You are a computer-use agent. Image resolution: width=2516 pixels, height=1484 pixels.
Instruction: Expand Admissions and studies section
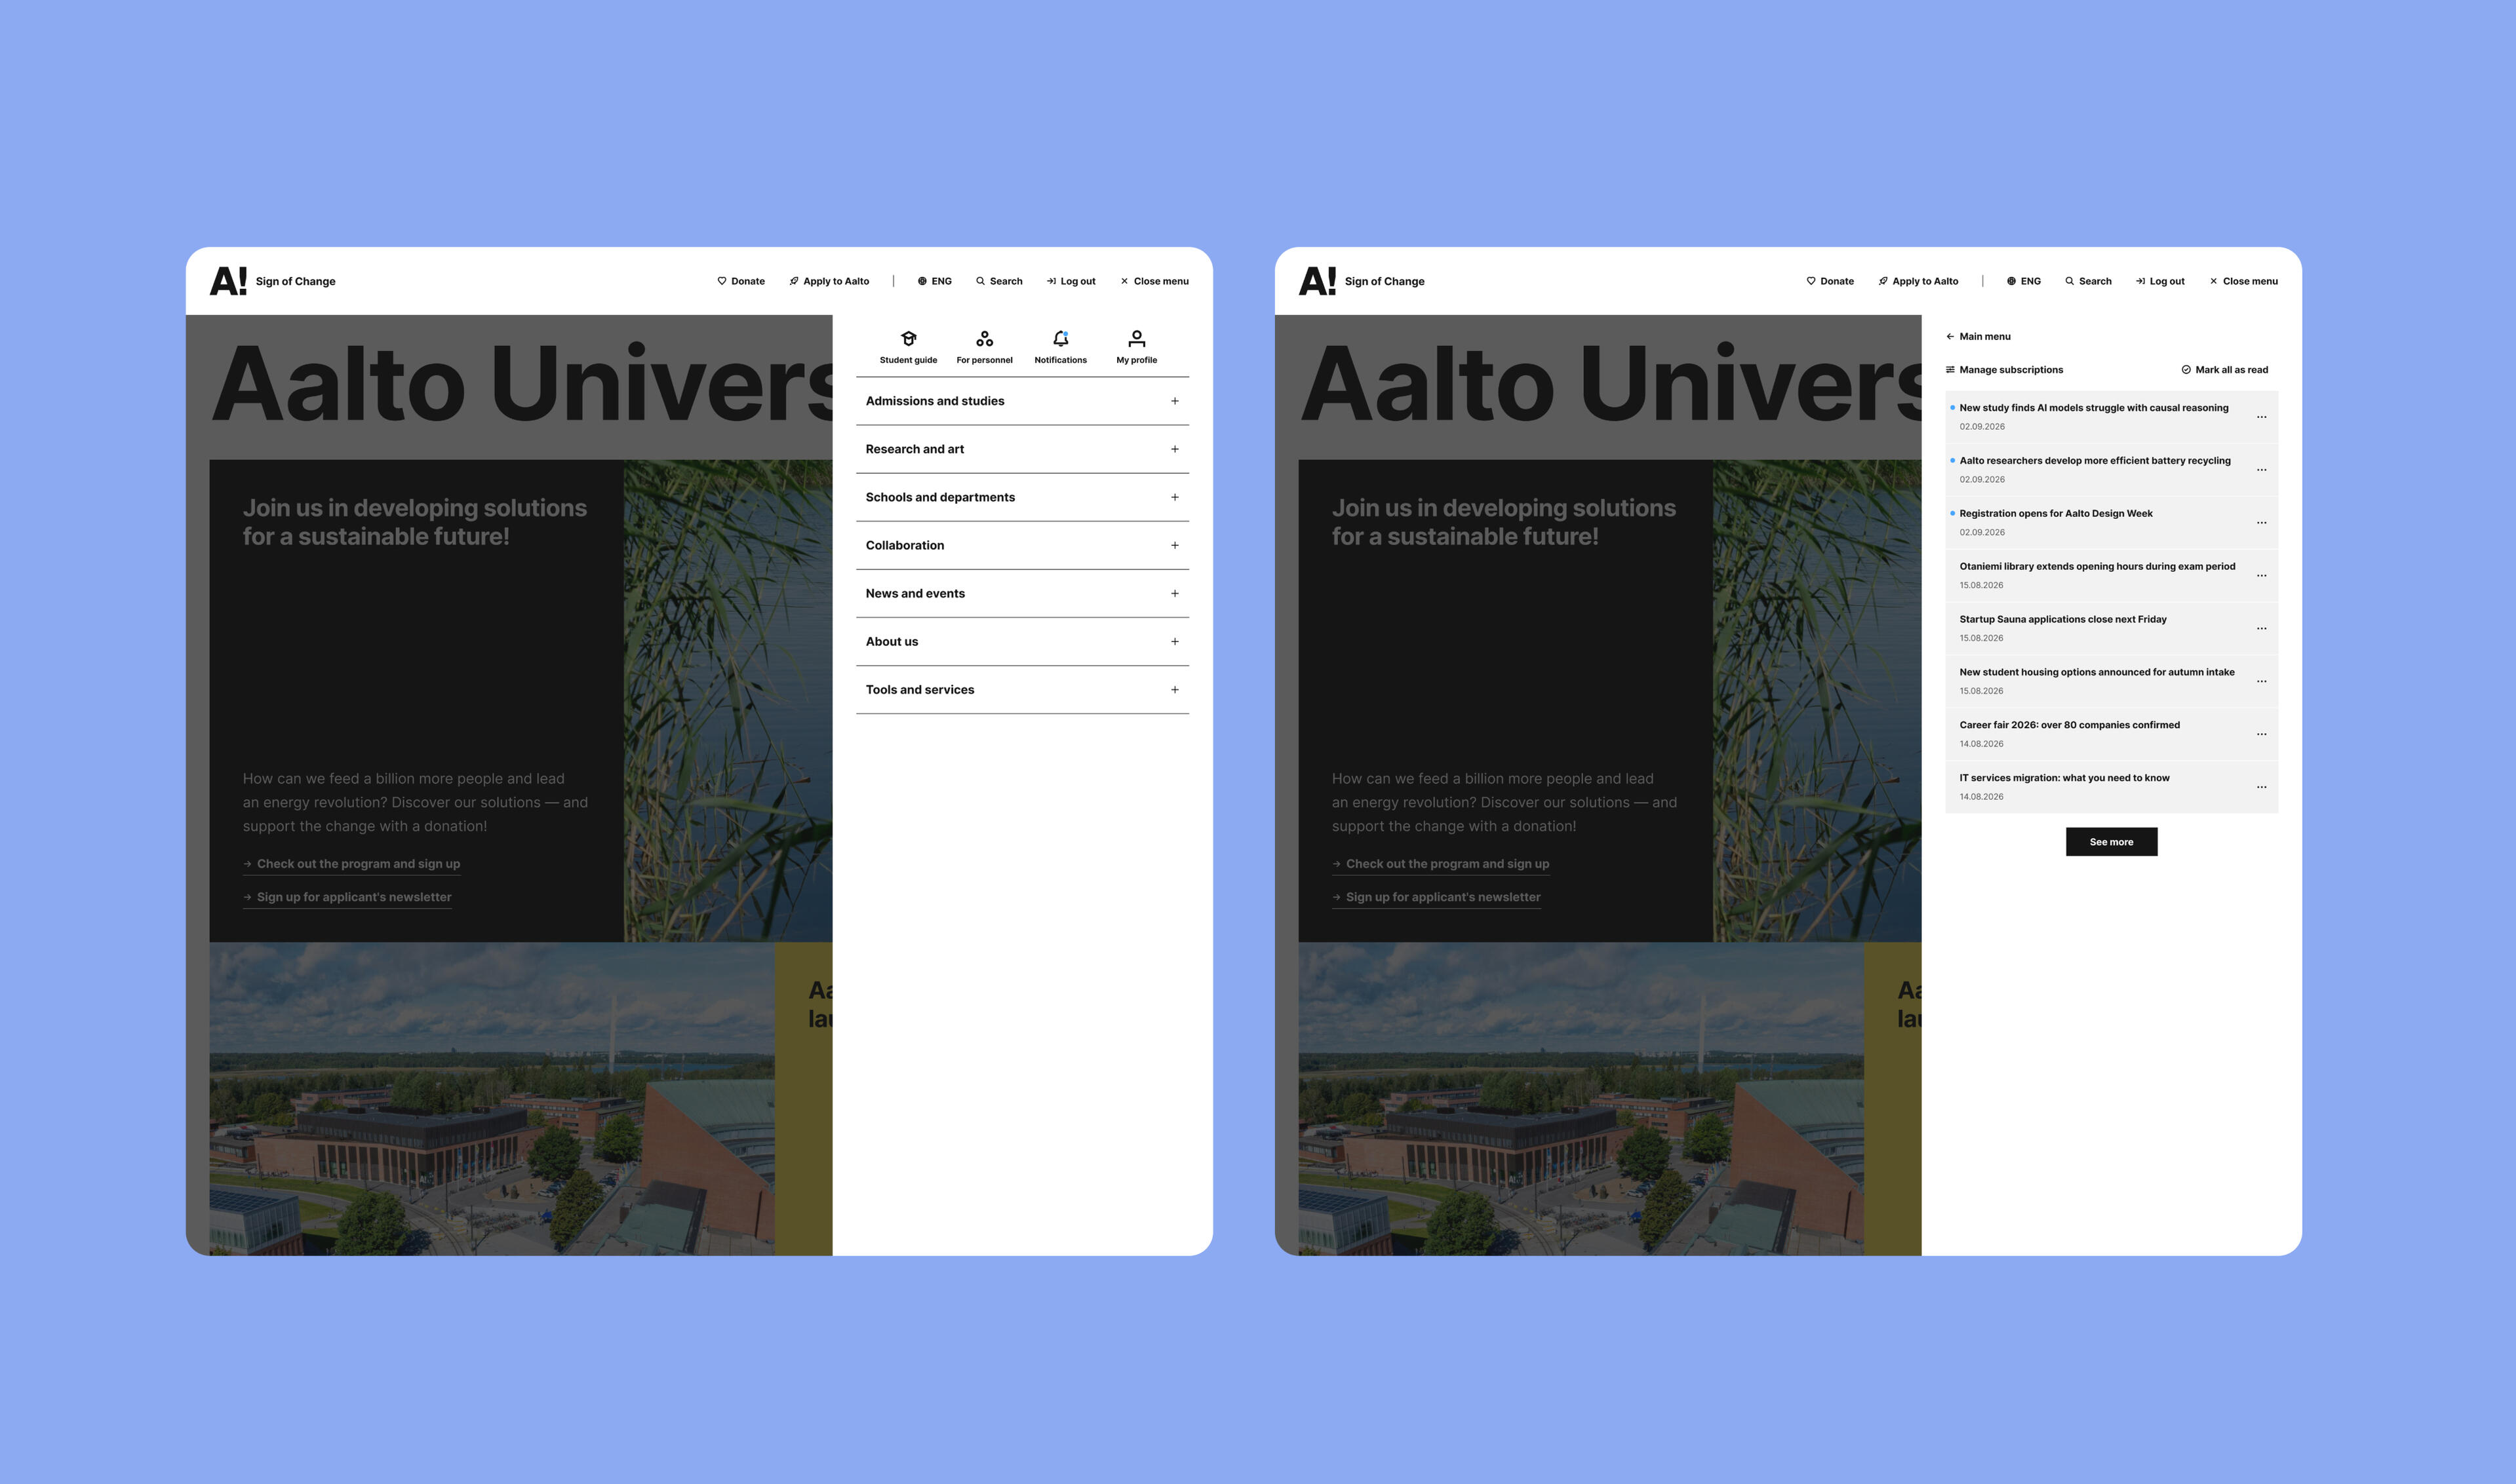click(x=1023, y=401)
